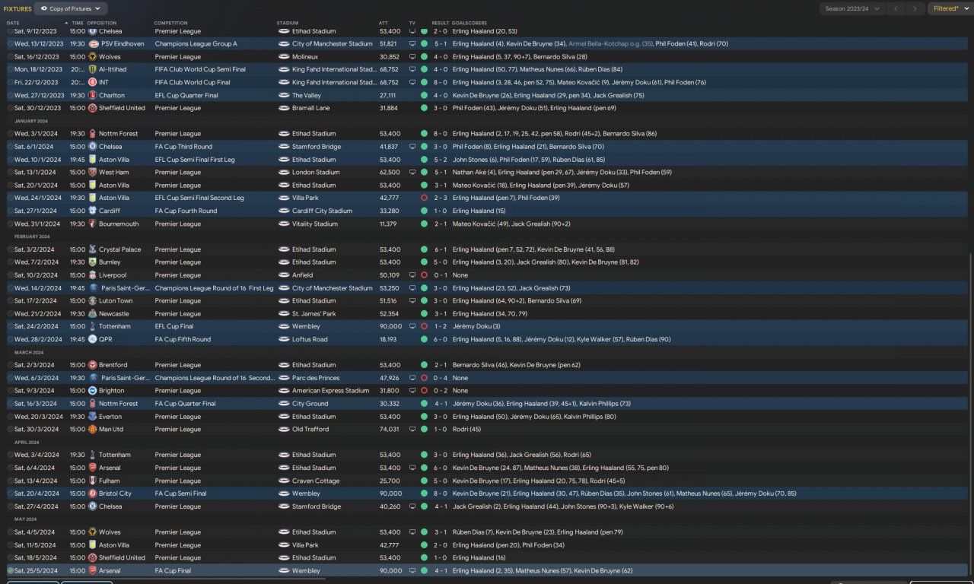
Task: Click the TV icon in the Brighton row
Action: coord(412,391)
